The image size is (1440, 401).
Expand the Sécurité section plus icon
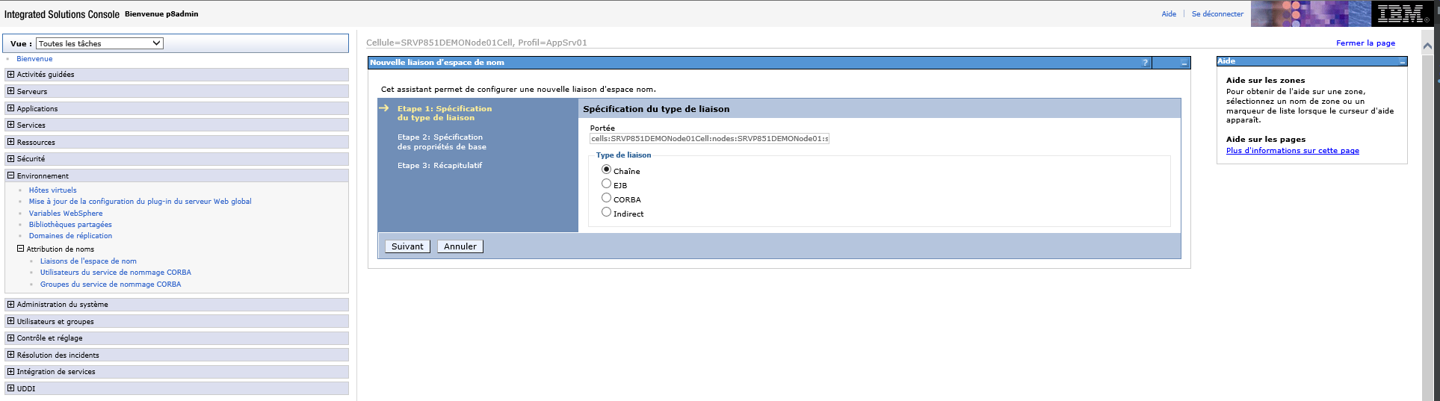pyautogui.click(x=10, y=158)
